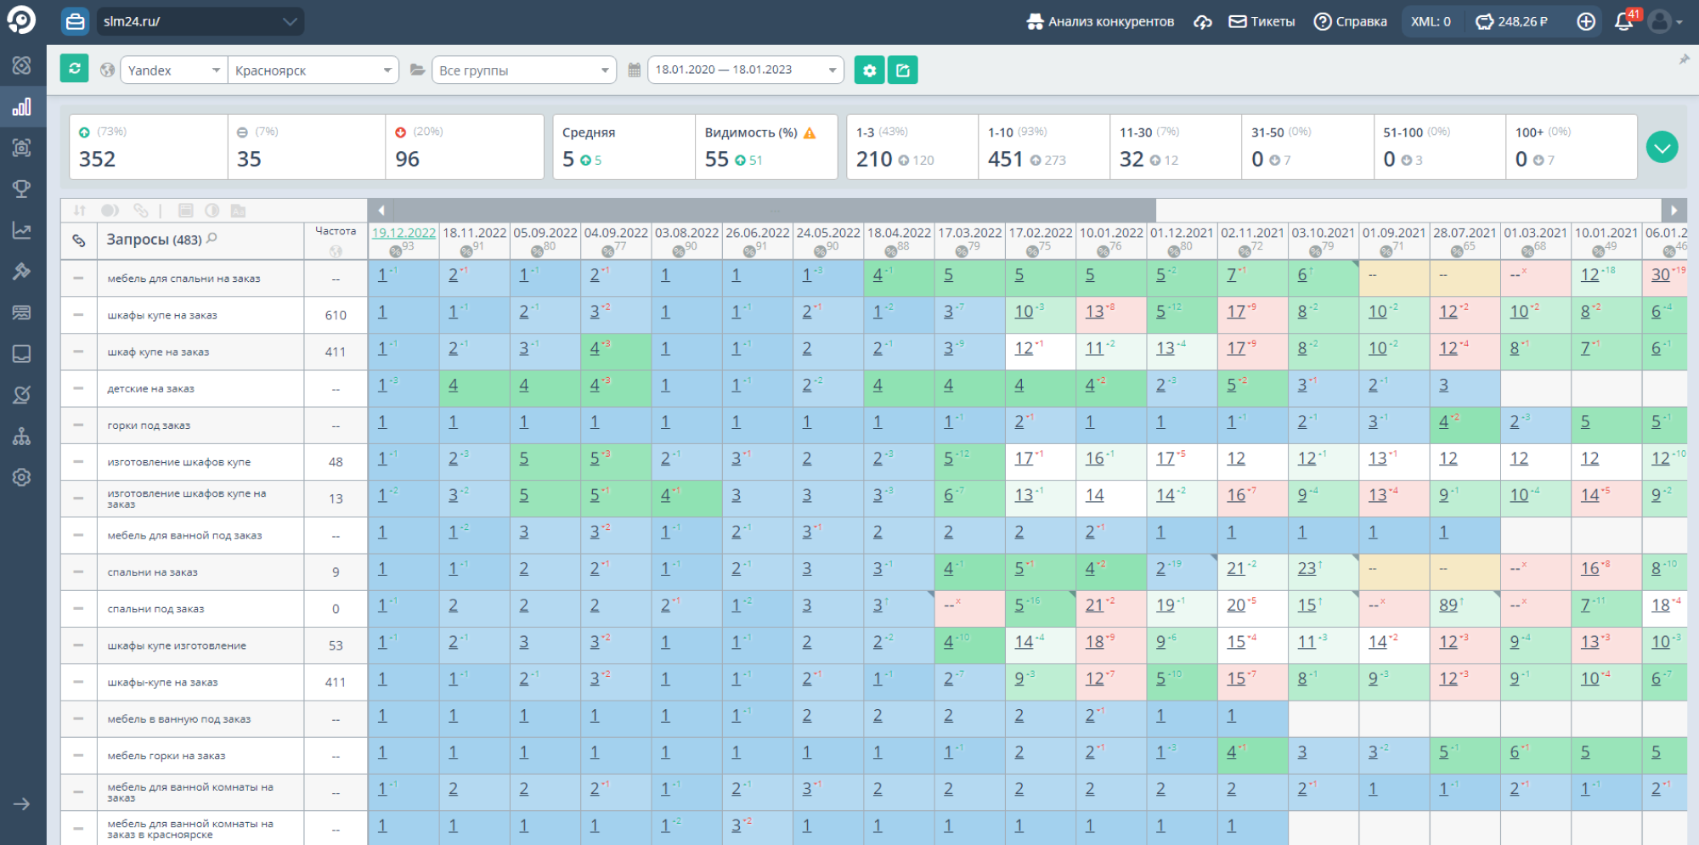The height and width of the screenshot is (845, 1699).
Task: Select the 1-10 positions card
Action: tap(1044, 147)
